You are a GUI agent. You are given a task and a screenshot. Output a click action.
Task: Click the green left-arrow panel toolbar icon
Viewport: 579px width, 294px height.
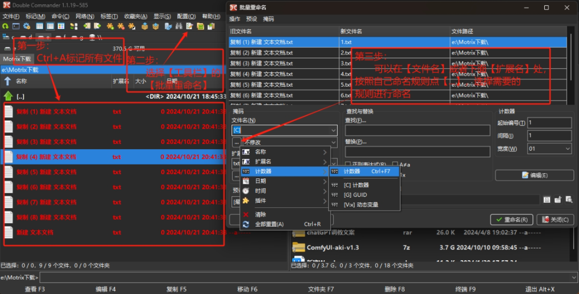(87, 26)
